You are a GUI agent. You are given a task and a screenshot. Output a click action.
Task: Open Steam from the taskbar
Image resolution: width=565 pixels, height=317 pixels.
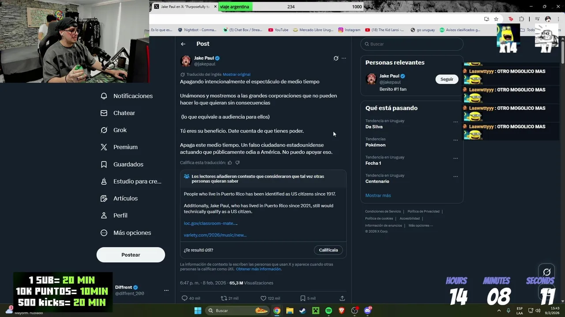[x=302, y=310]
